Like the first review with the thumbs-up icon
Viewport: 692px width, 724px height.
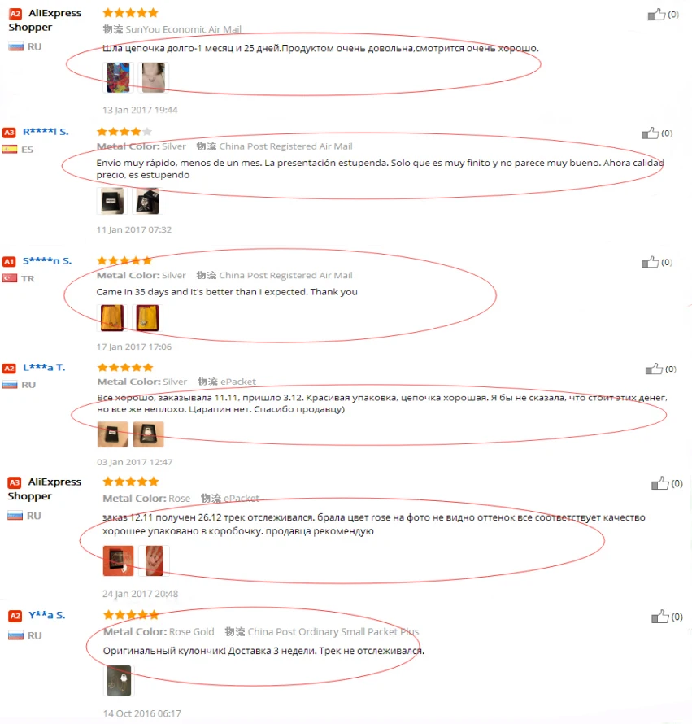656,15
